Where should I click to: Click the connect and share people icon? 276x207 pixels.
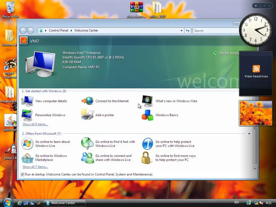point(88,158)
